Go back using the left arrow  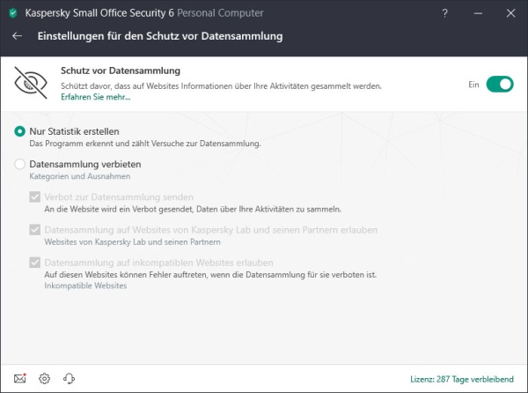pyautogui.click(x=17, y=36)
